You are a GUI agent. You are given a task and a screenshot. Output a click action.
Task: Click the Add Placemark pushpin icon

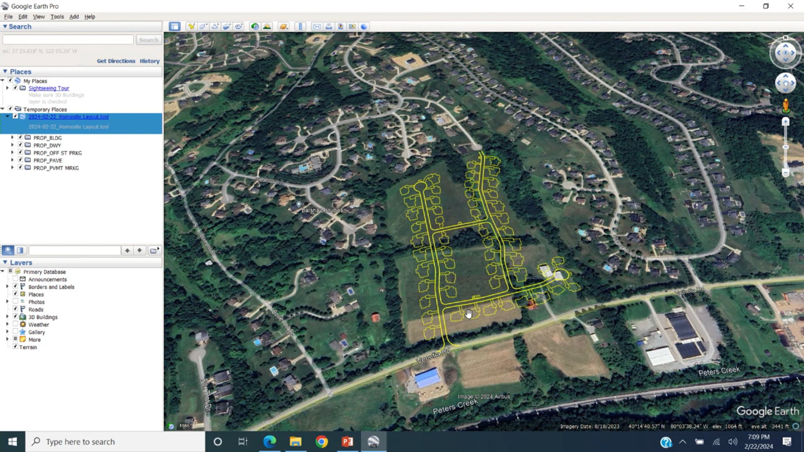pyautogui.click(x=191, y=26)
